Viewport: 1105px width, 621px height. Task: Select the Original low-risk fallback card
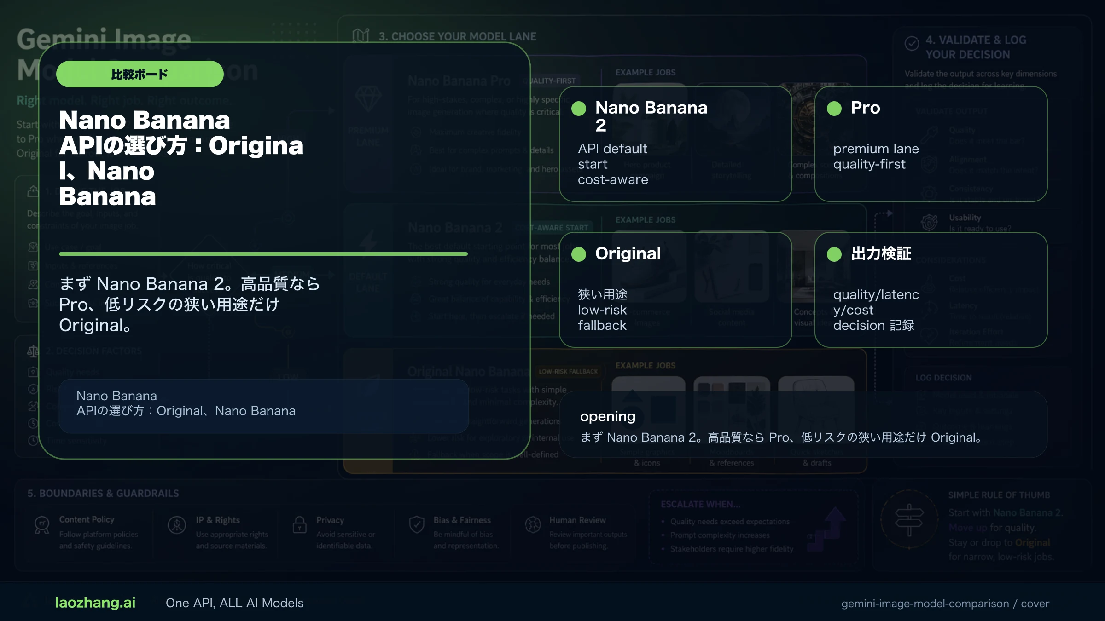[675, 290]
